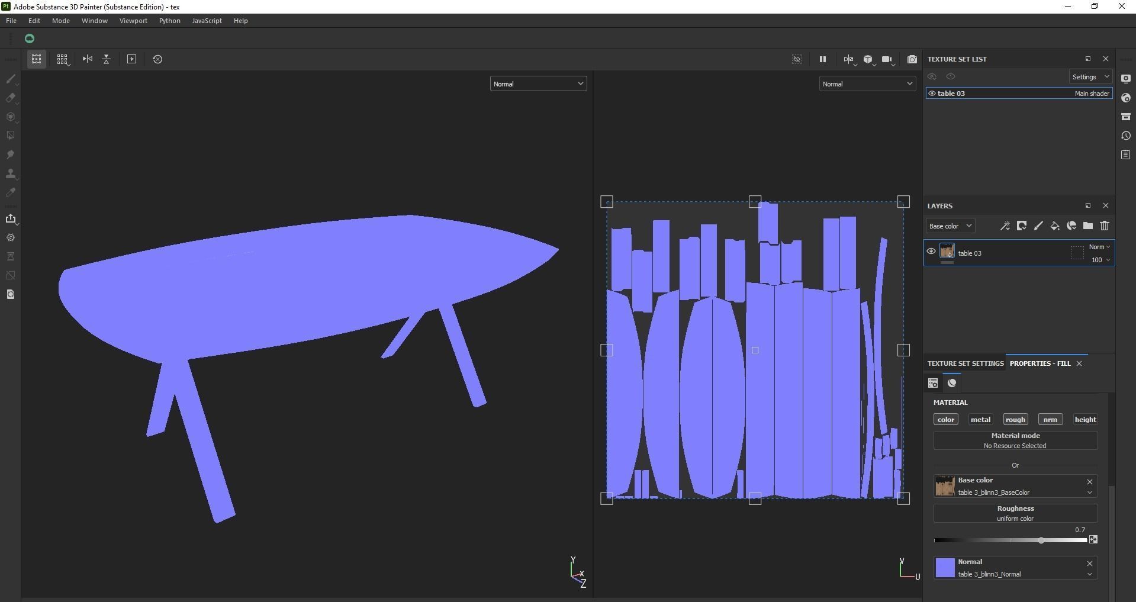Open the grid snapping options icon

coord(62,59)
